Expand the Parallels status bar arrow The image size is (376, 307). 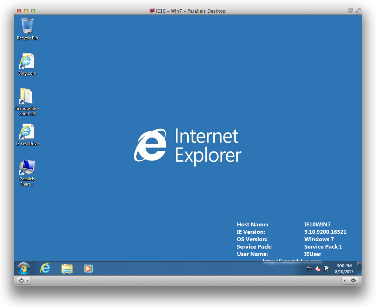345,280
